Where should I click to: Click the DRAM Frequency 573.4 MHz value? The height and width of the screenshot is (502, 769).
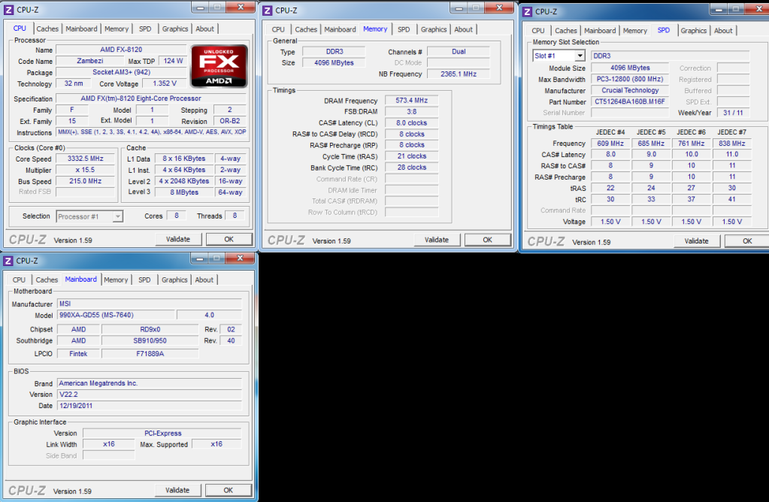(411, 101)
